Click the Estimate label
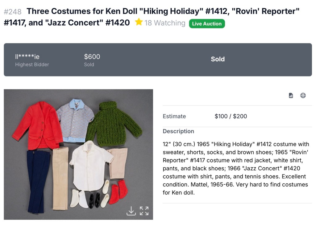The image size is (316, 225). (174, 116)
